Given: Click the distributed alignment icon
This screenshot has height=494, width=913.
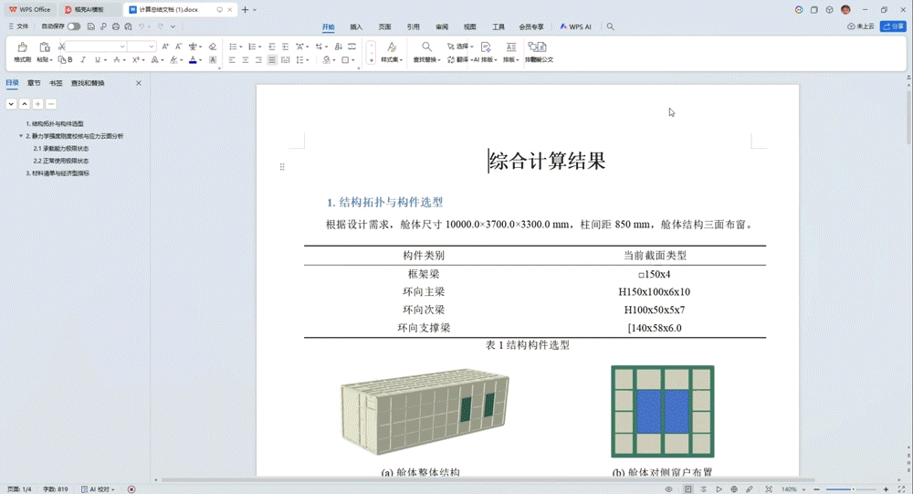Looking at the screenshot, I should (x=285, y=59).
